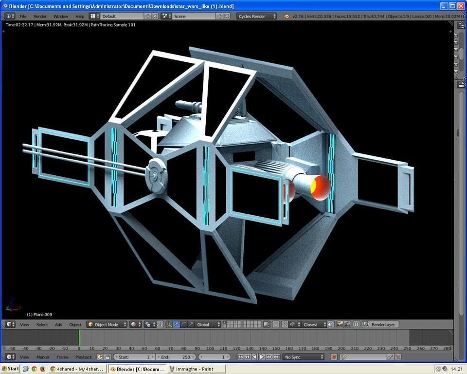Open the Window menu
The image size is (467, 374).
coord(61,17)
